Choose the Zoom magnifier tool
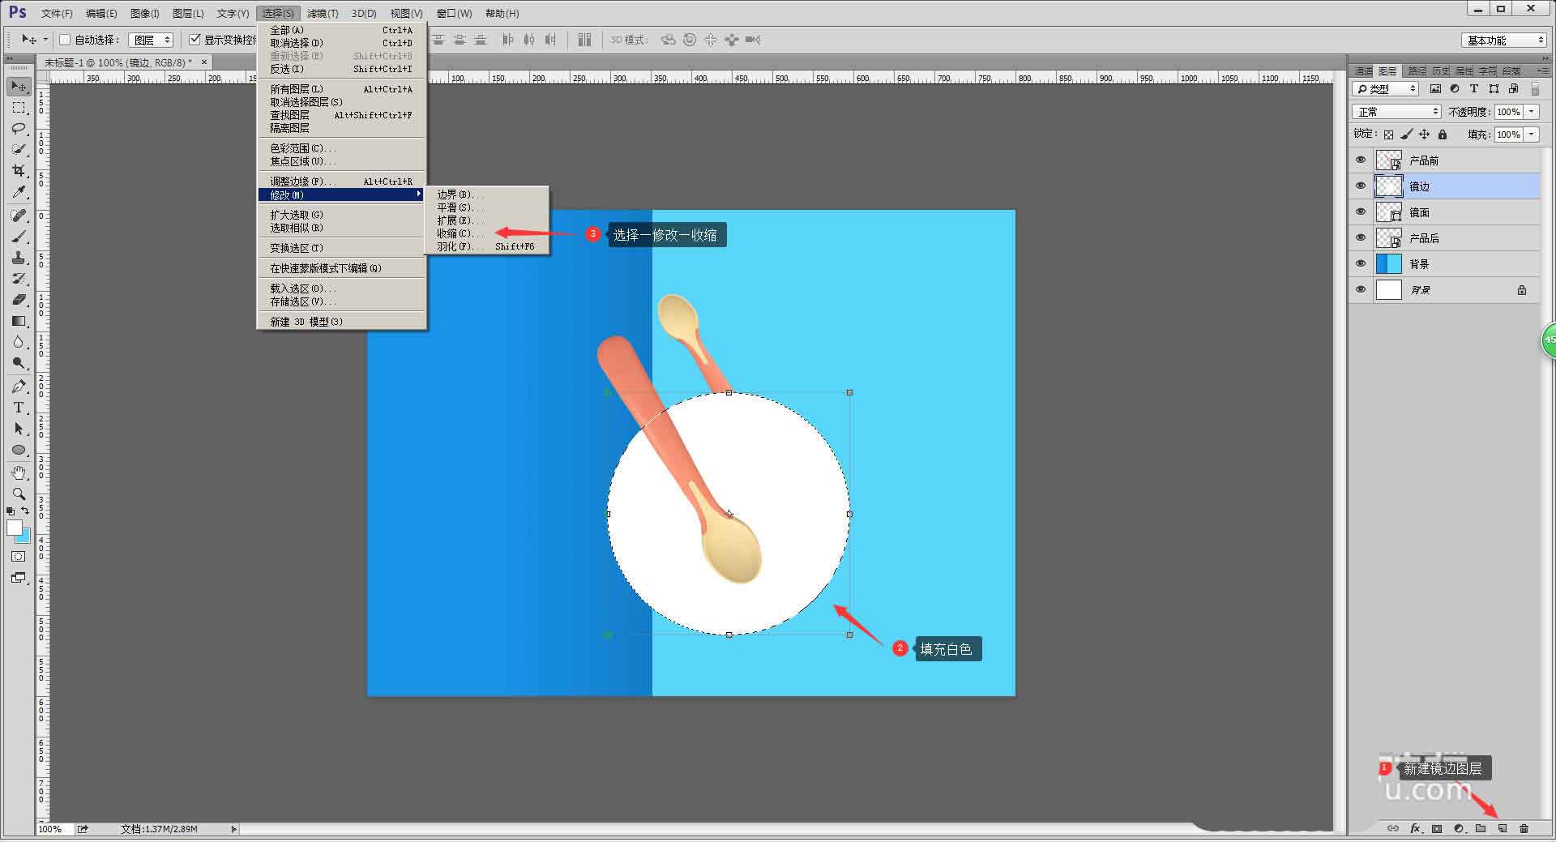This screenshot has height=842, width=1556. [x=19, y=494]
